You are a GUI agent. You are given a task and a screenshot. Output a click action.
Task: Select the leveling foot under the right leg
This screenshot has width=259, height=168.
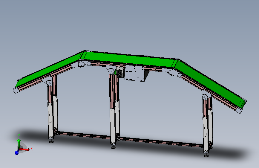[x=206, y=155]
